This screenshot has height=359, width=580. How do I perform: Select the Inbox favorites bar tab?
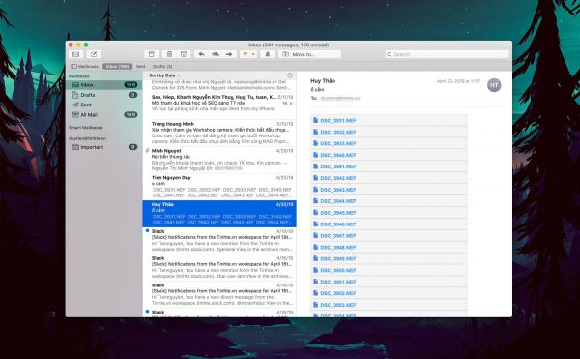pyautogui.click(x=117, y=66)
